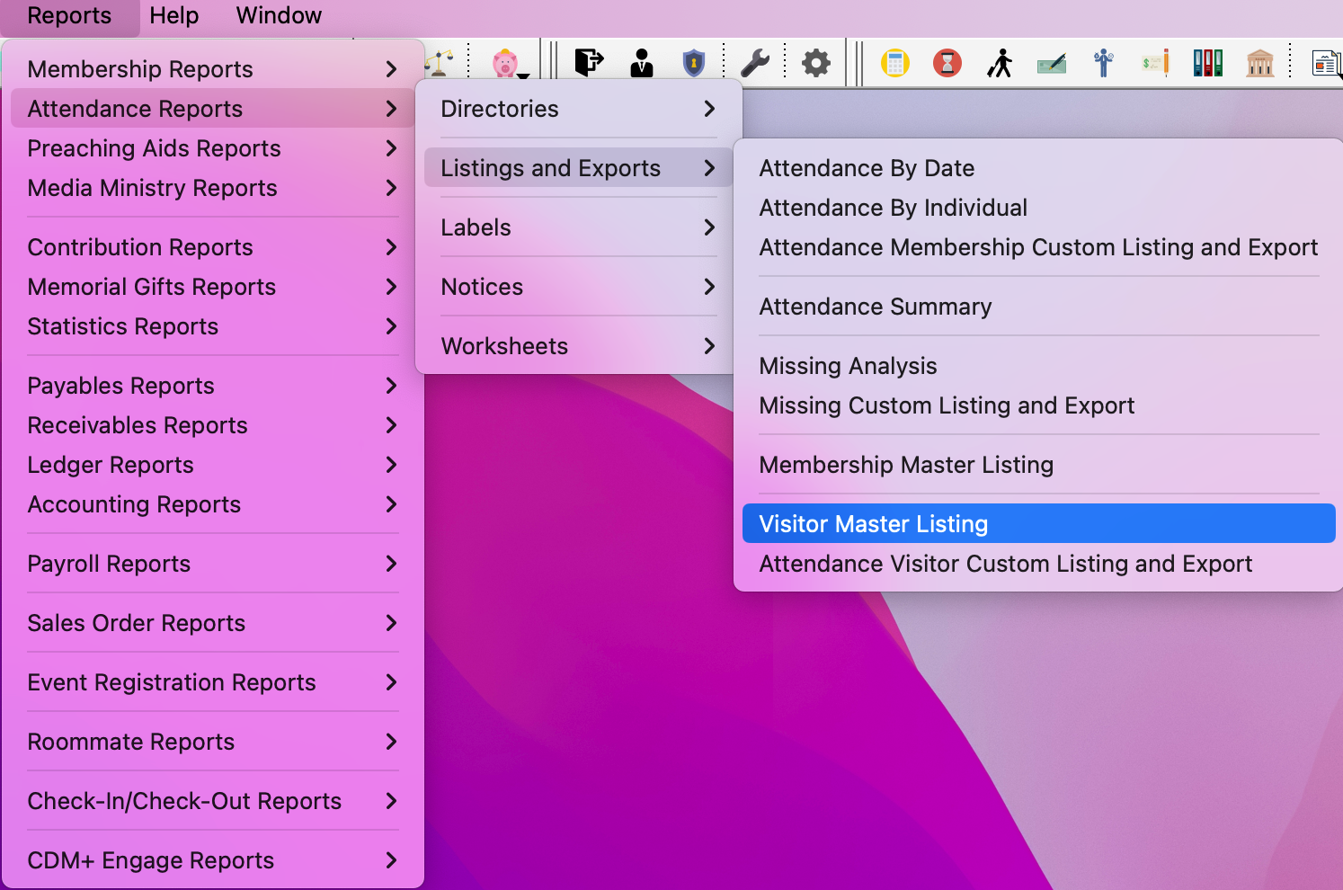Click the wrench tools icon
The image size is (1343, 890).
(x=754, y=63)
